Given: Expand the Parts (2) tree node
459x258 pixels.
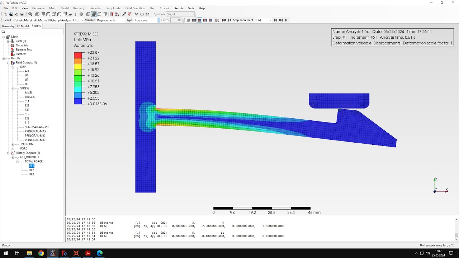Looking at the screenshot, I should 8,41.
